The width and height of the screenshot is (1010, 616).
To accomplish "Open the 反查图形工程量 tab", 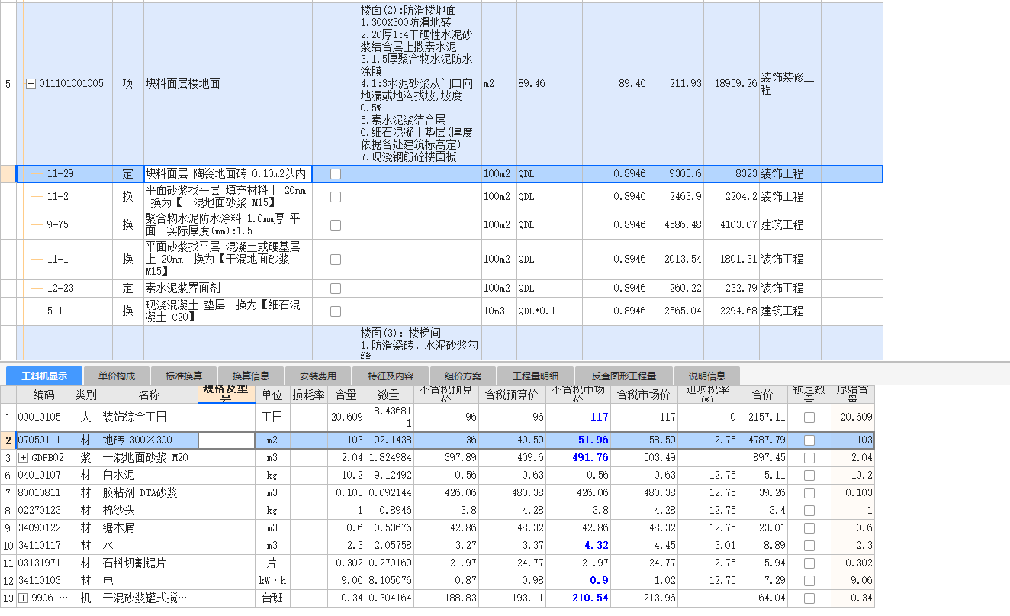I will coord(624,376).
